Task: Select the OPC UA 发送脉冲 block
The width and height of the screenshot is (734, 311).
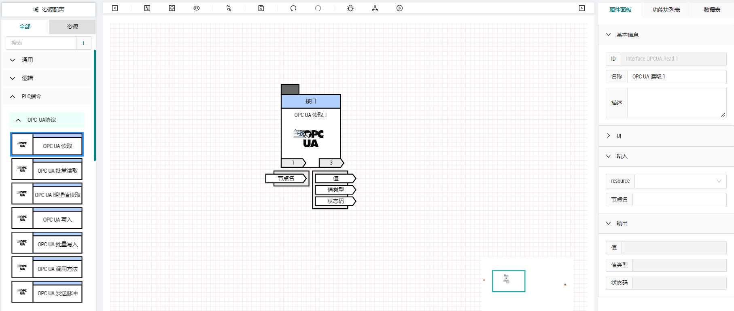Action: tap(47, 292)
